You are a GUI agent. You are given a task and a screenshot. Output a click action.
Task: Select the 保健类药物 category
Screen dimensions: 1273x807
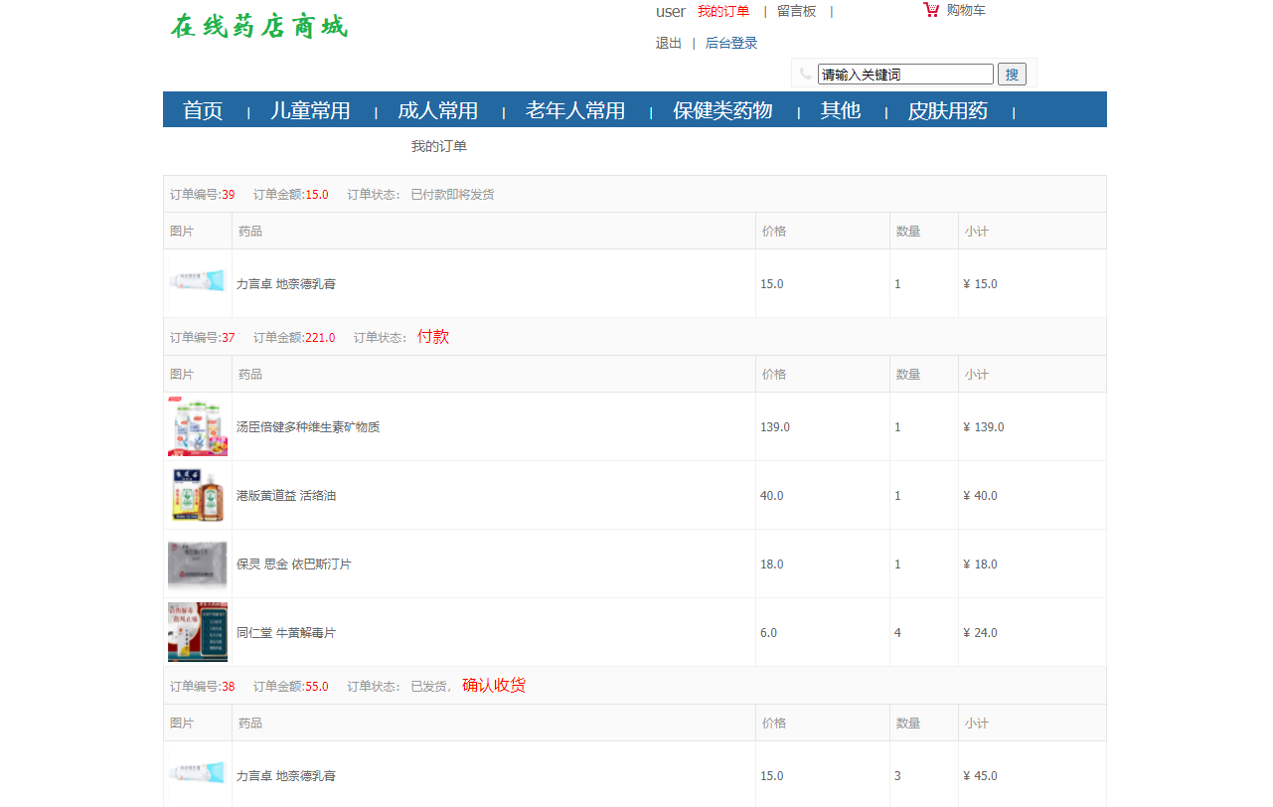[x=723, y=110]
